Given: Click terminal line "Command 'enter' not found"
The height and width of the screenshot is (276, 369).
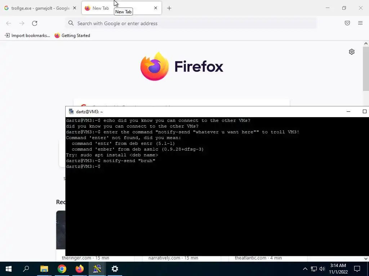Looking at the screenshot, I should 123,138.
